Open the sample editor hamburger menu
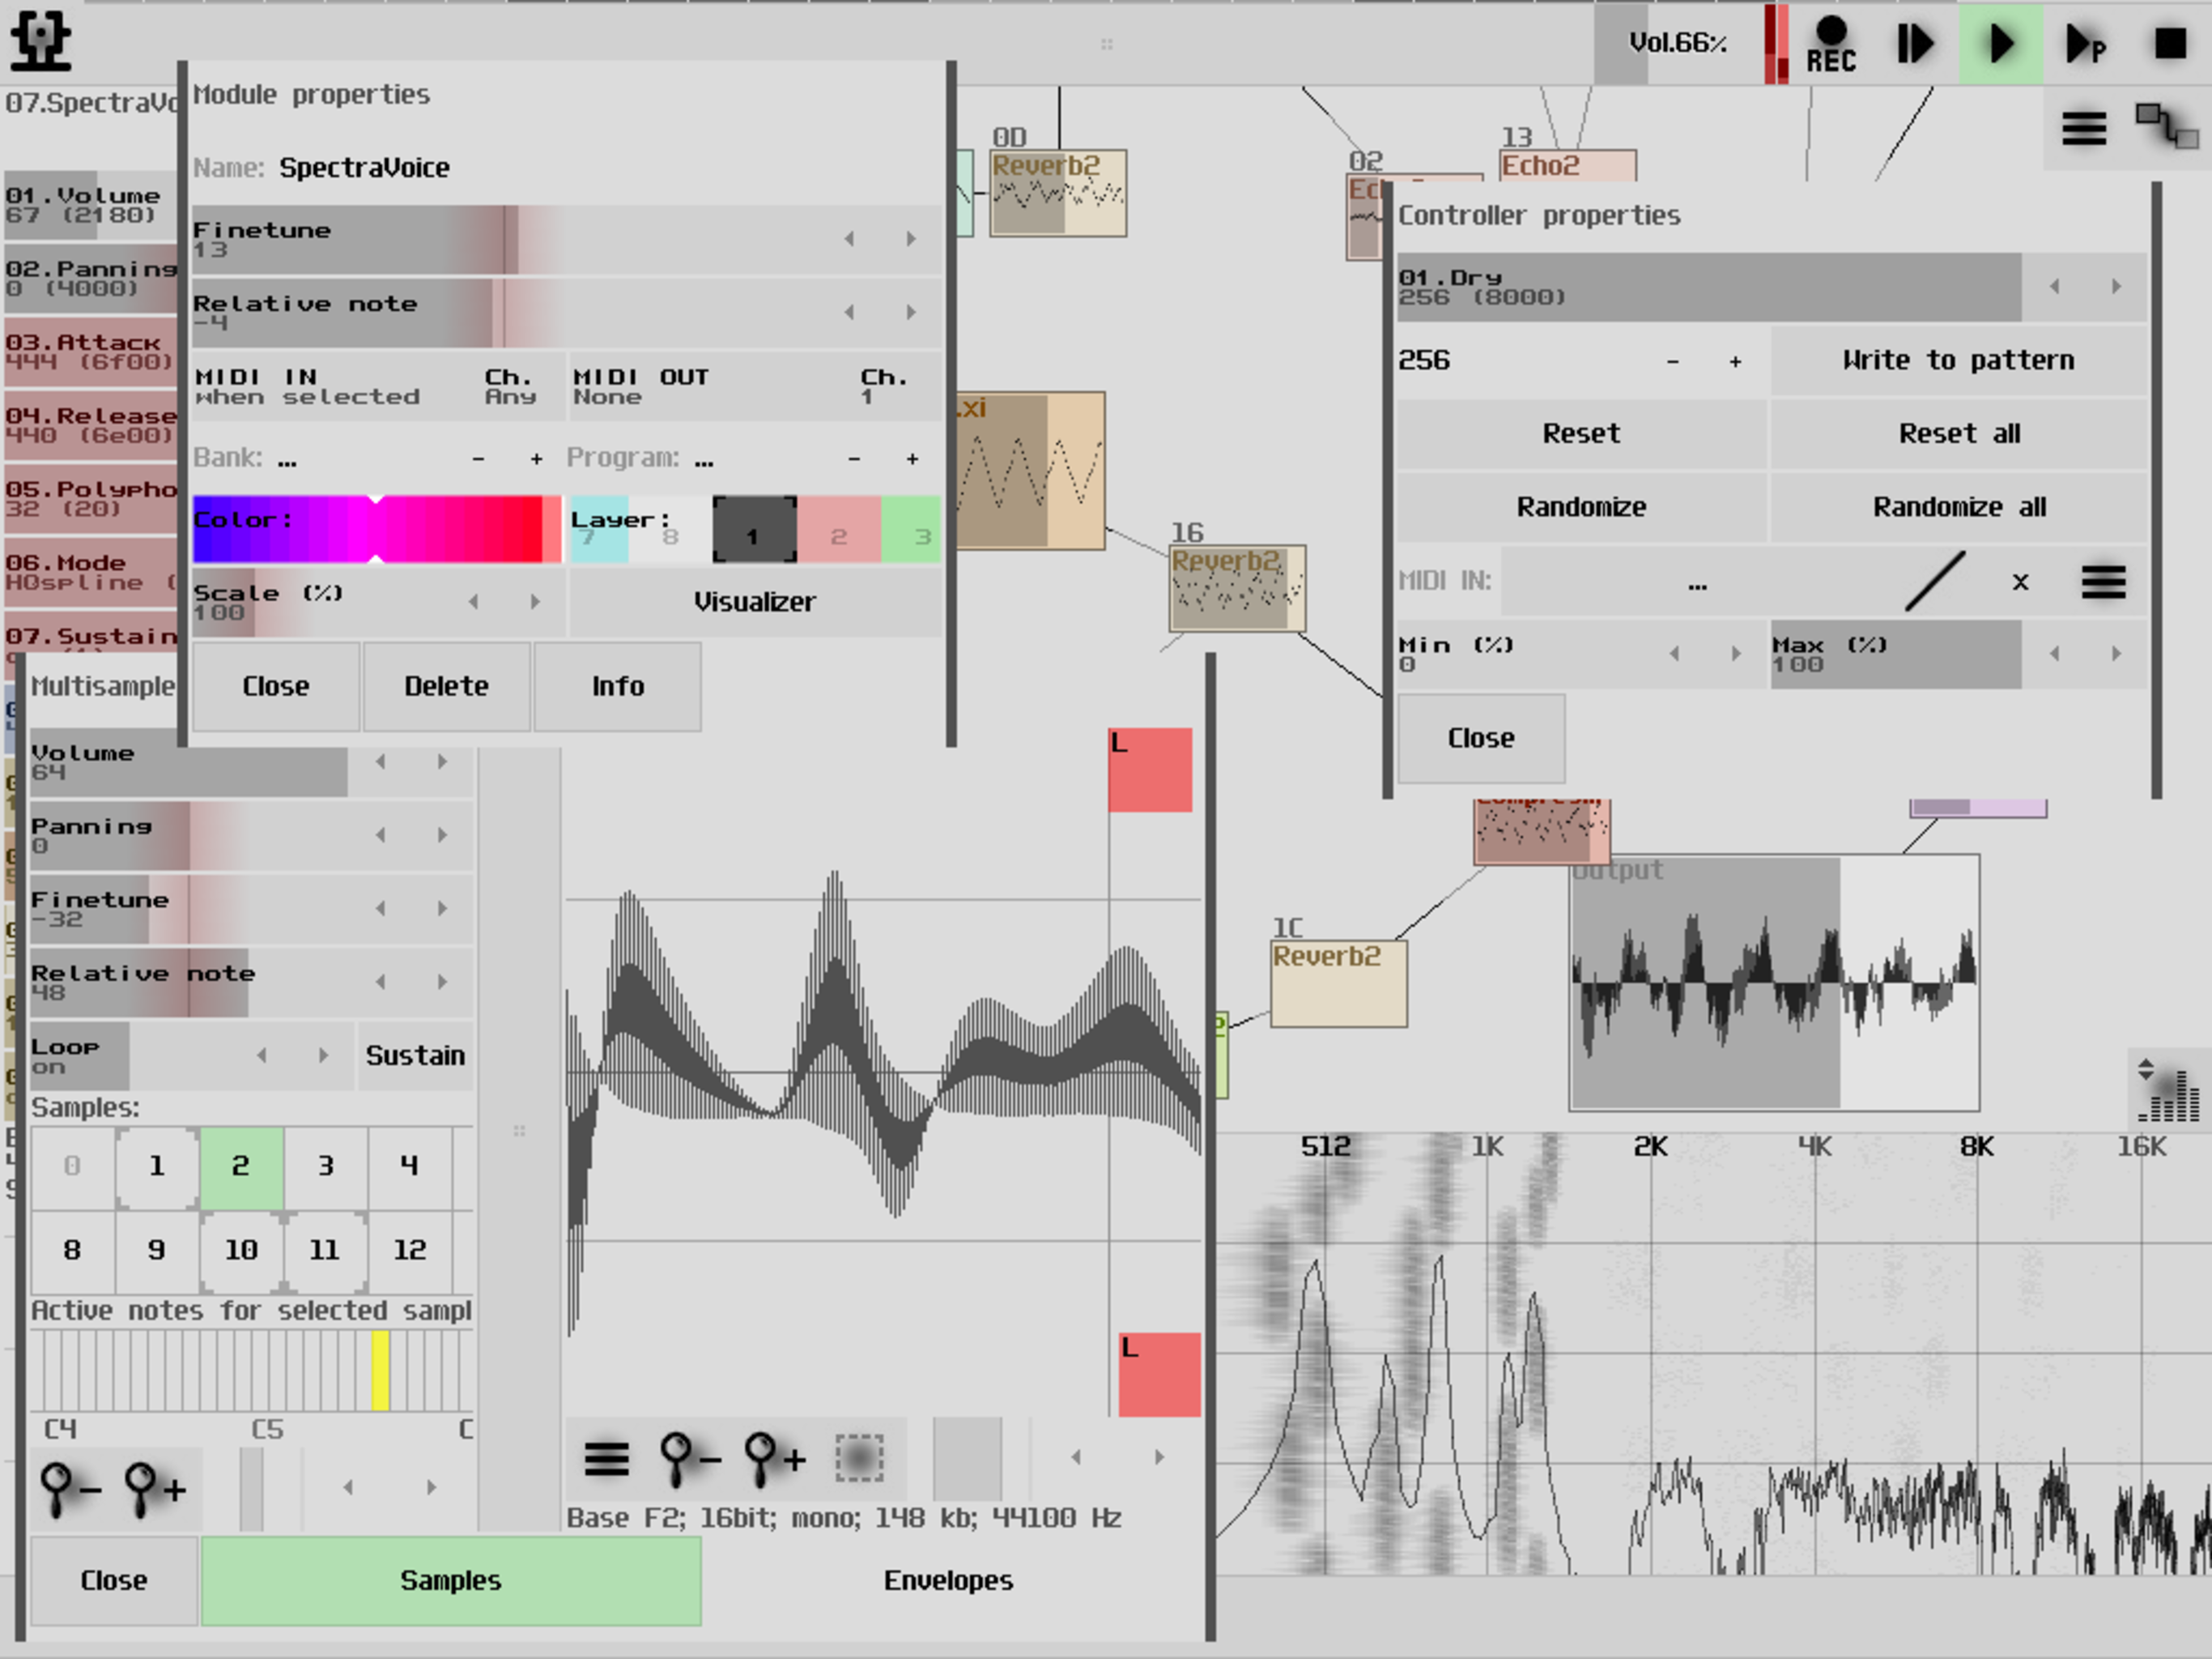Viewport: 2212px width, 1659px height. (606, 1459)
